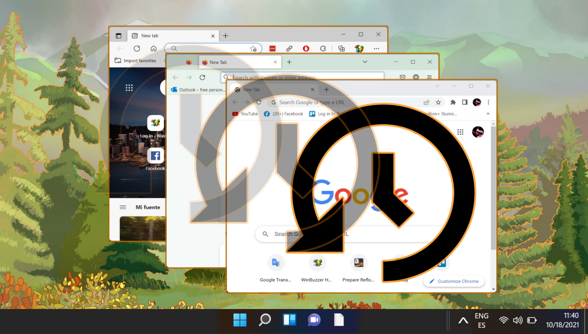Open the Chrome Extensions puzzle icon
Screen dimensions: 588x334
pyautogui.click(x=453, y=102)
